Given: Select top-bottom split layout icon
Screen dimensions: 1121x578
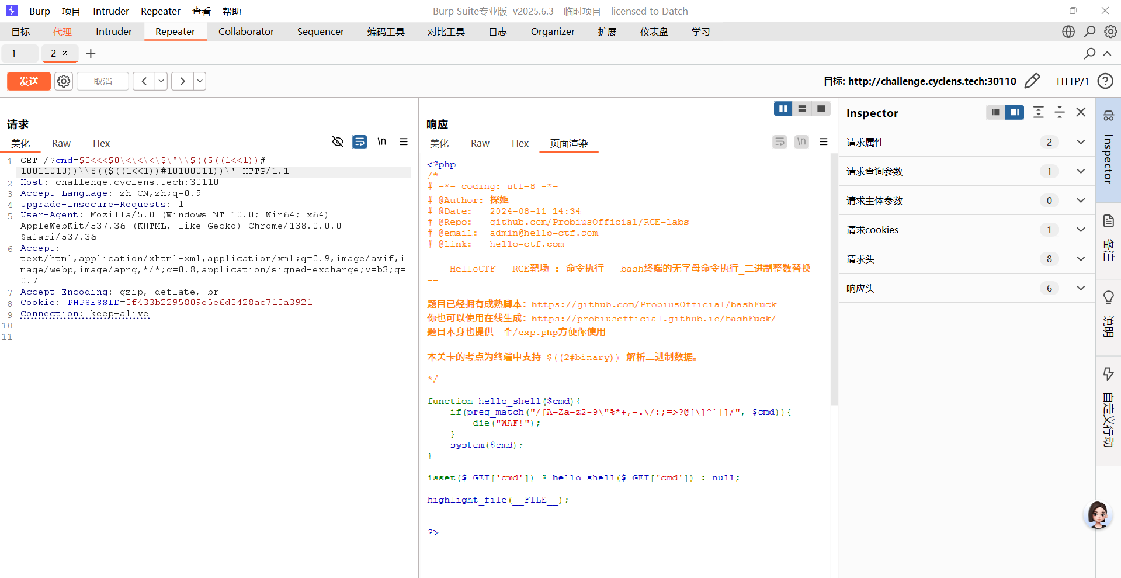Looking at the screenshot, I should 802,109.
